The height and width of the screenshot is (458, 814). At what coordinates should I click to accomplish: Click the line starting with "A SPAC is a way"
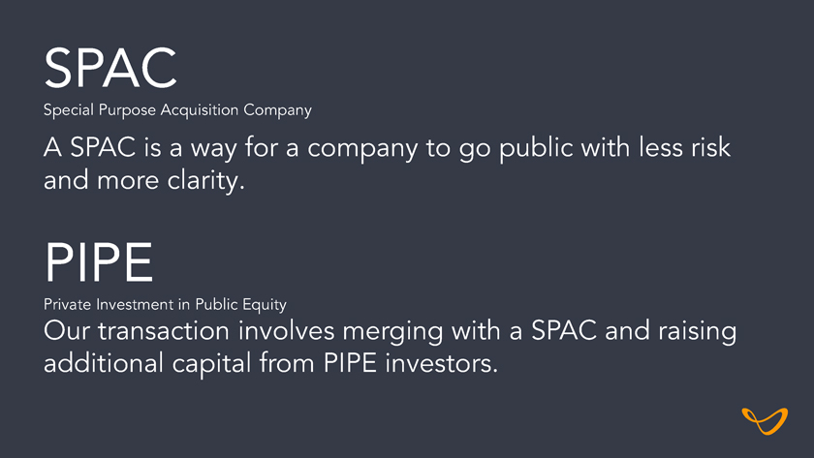[x=387, y=150]
